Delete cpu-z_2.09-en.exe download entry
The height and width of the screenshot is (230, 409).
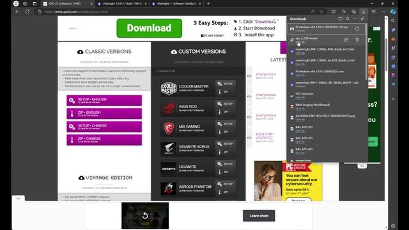pos(357,40)
